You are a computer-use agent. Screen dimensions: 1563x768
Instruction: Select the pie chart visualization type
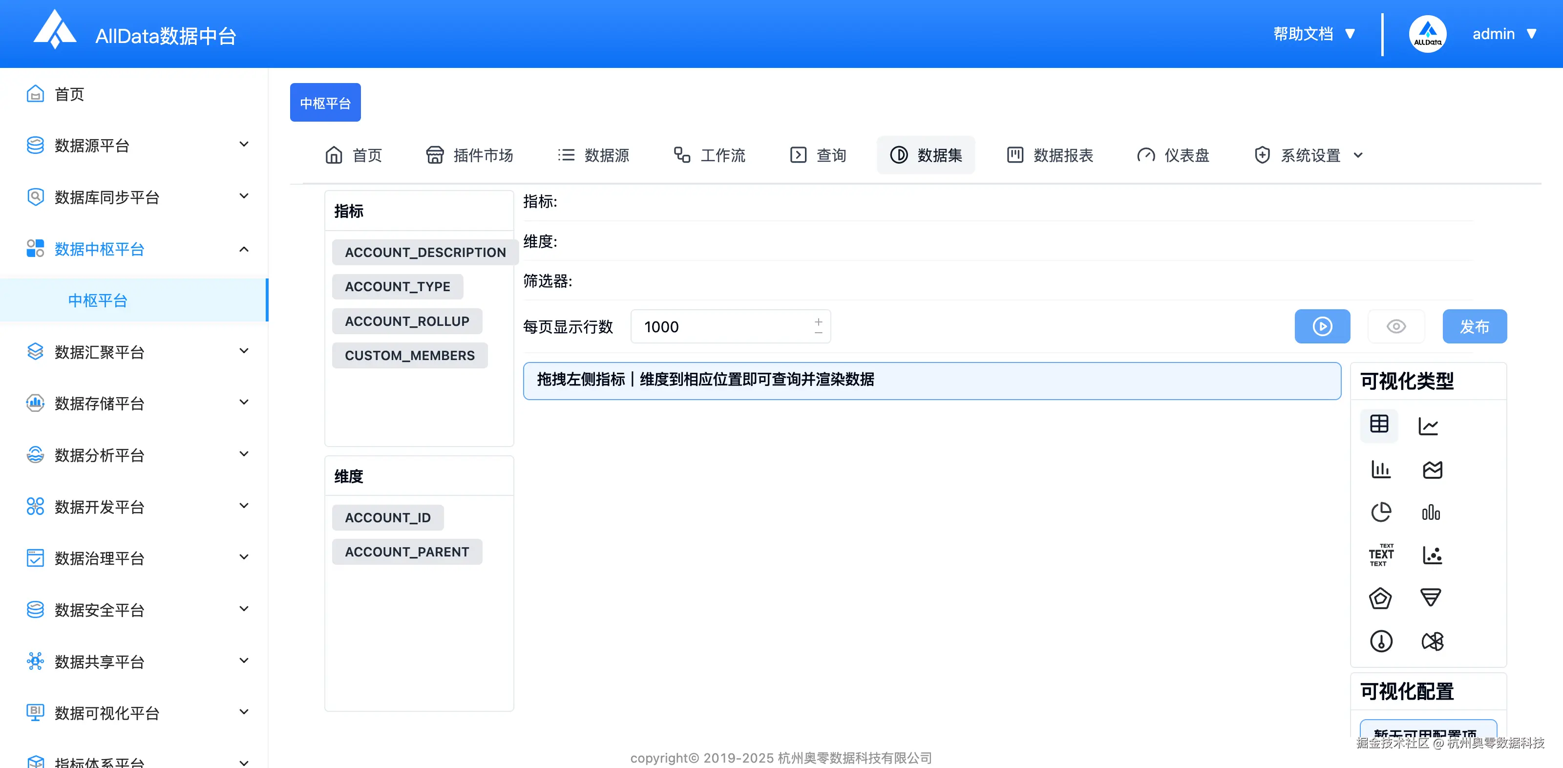[1382, 512]
